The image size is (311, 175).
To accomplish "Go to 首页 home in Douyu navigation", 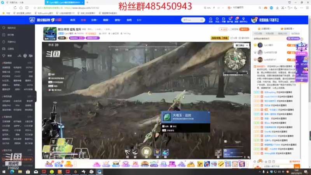I will click(73, 20).
